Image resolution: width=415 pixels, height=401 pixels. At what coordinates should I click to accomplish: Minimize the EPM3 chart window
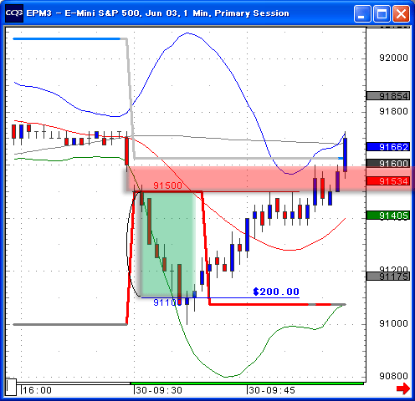[362, 13]
